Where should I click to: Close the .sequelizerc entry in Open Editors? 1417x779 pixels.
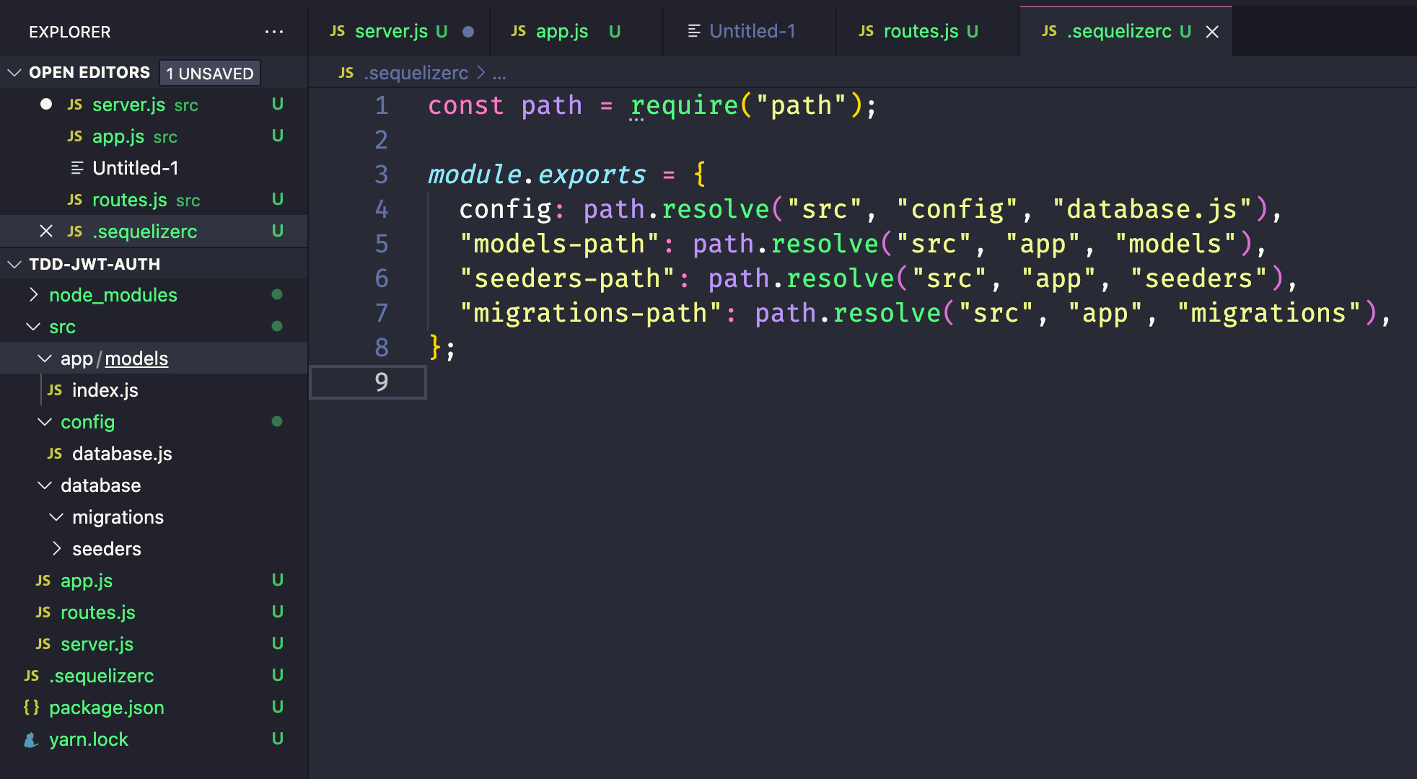46,231
